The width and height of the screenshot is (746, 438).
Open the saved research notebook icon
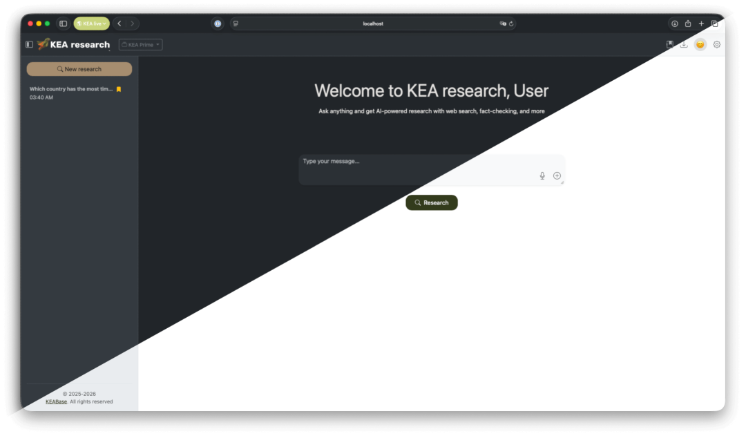tap(669, 44)
